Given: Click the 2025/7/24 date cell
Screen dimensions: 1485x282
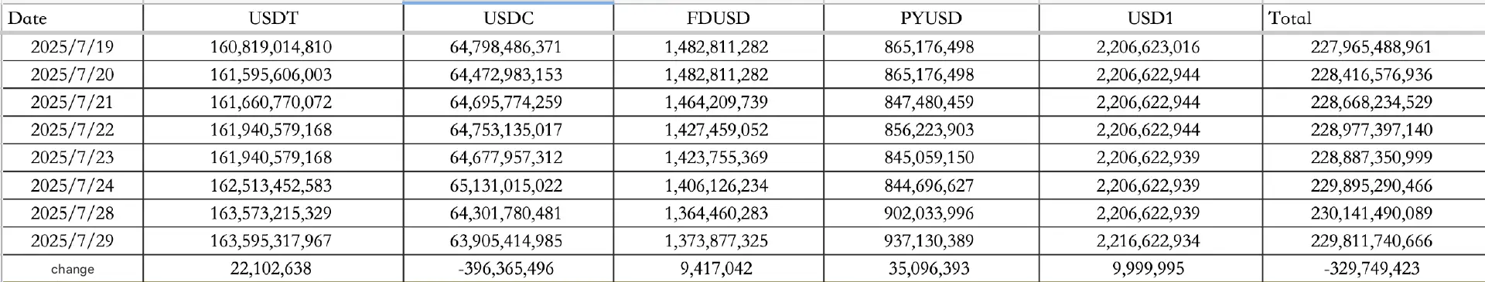Looking at the screenshot, I should click(72, 185).
